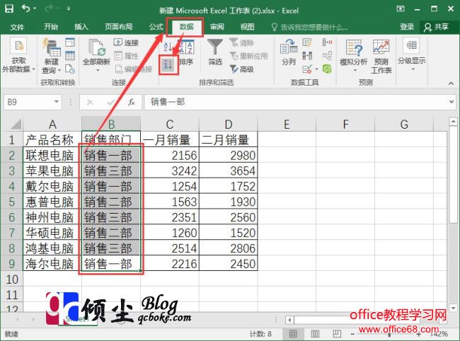Screen dimensions: 460x341
Task: Switch to Page Layout view in status bar
Action: (x=315, y=334)
